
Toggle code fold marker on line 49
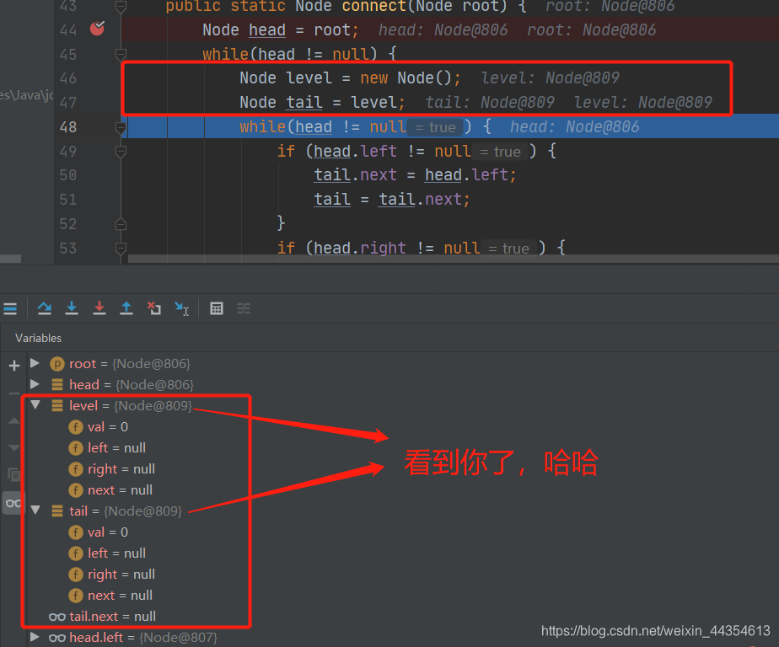[121, 151]
